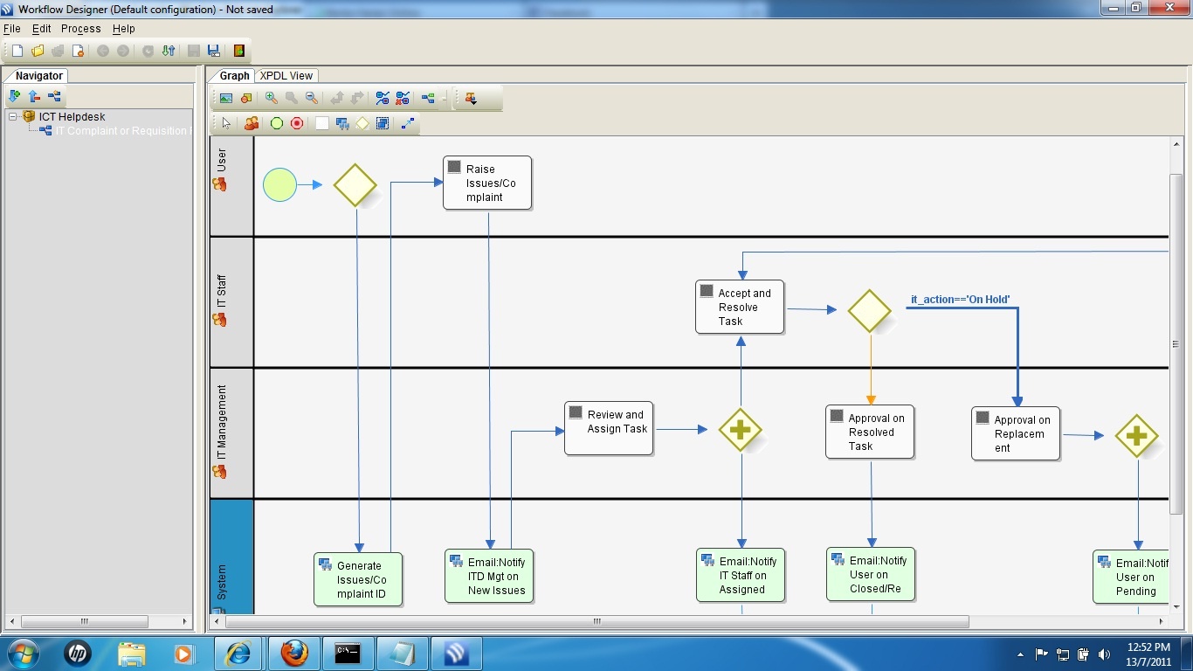Screen dimensions: 1193x671
Task: Activate the selection pointer tool
Action: 226,124
